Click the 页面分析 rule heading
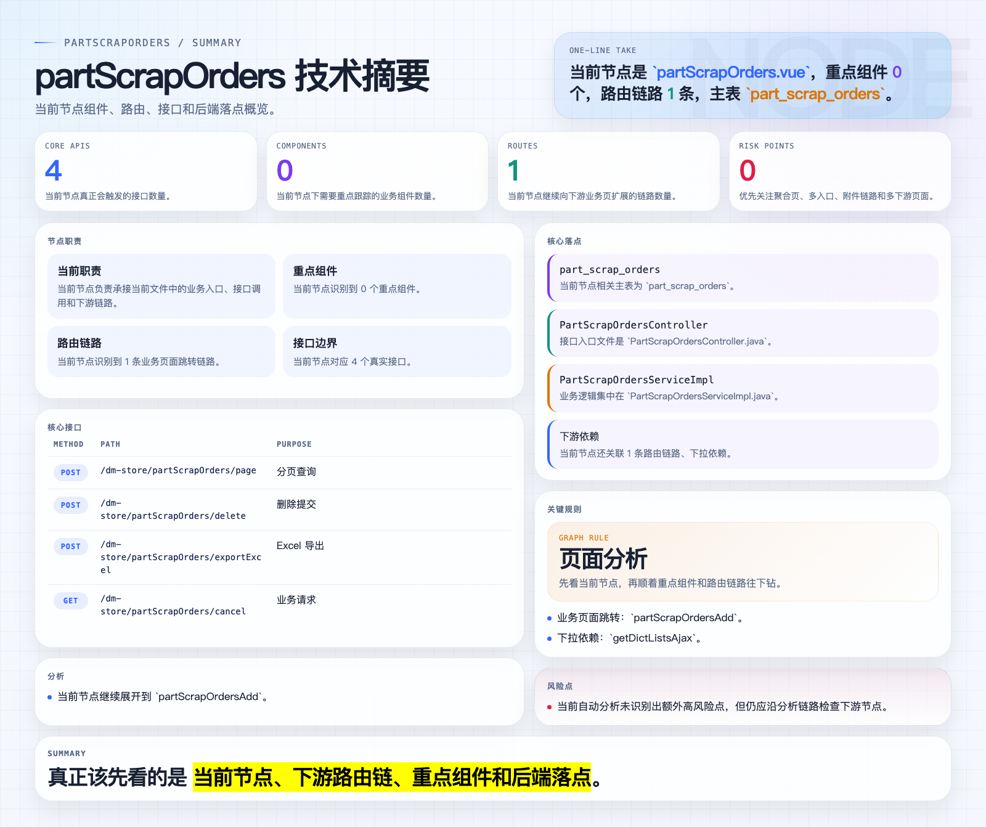The image size is (986, 827). [603, 559]
